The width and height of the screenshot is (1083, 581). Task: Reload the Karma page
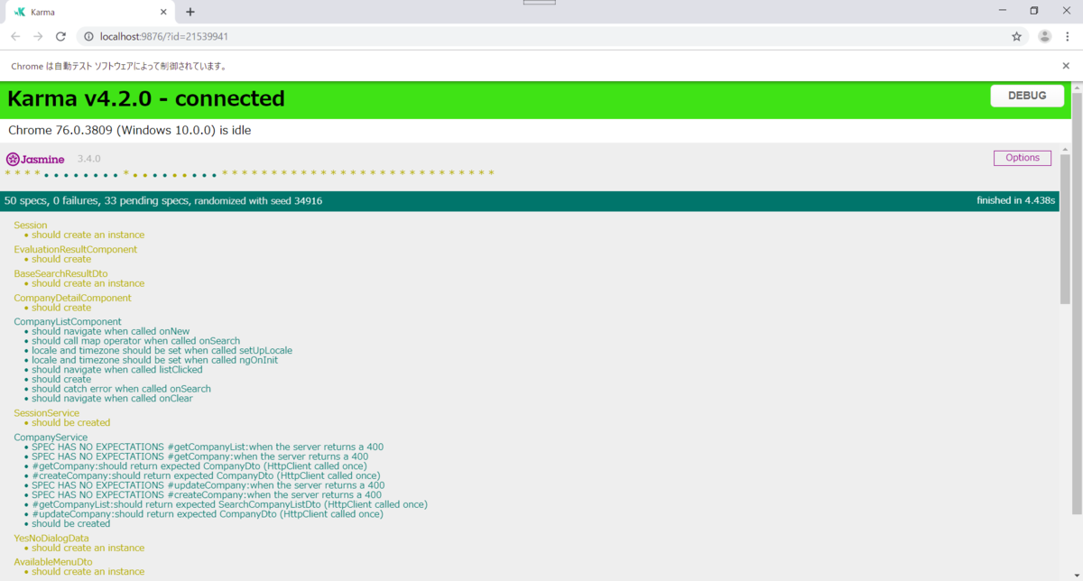click(x=60, y=36)
